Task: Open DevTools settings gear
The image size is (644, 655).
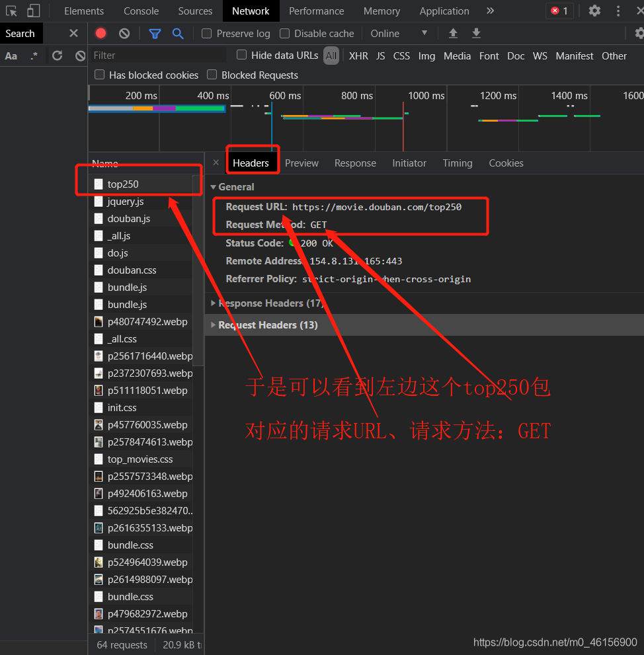Action: point(594,11)
